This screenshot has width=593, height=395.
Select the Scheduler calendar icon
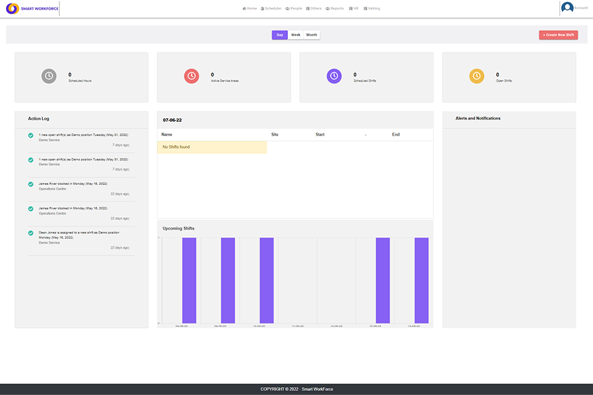[262, 8]
